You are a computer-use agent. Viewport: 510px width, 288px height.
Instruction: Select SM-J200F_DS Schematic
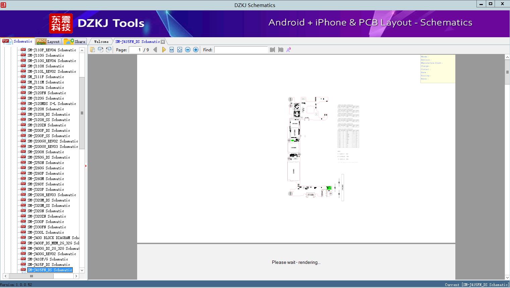pyautogui.click(x=49, y=130)
